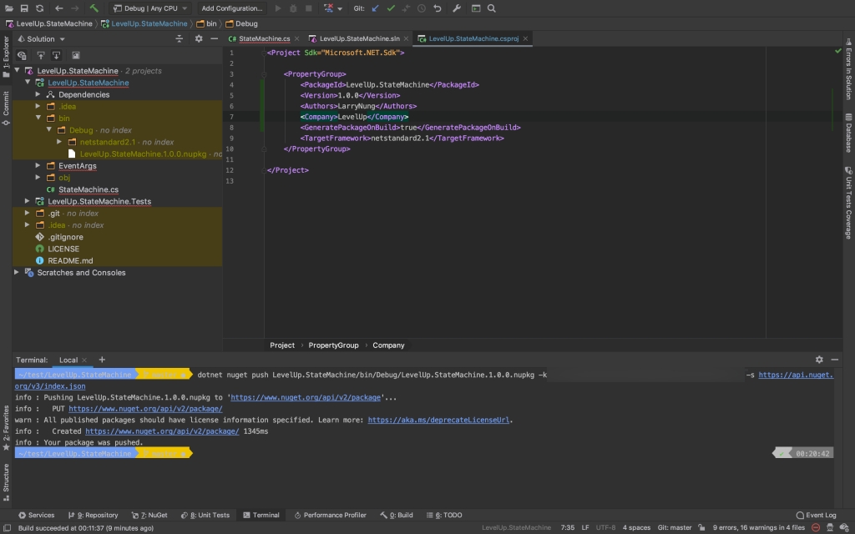The width and height of the screenshot is (855, 534).
Task: Open Search Everywhere magnifier icon
Action: click(491, 8)
